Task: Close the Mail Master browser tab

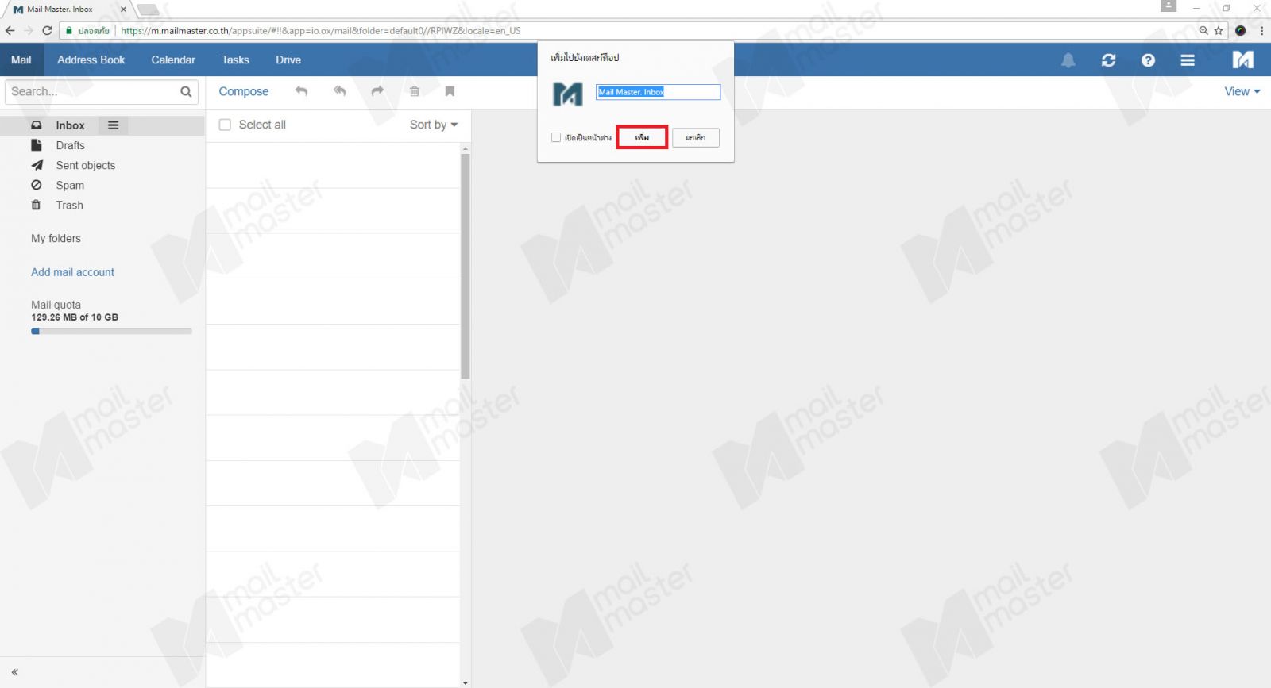Action: click(123, 10)
